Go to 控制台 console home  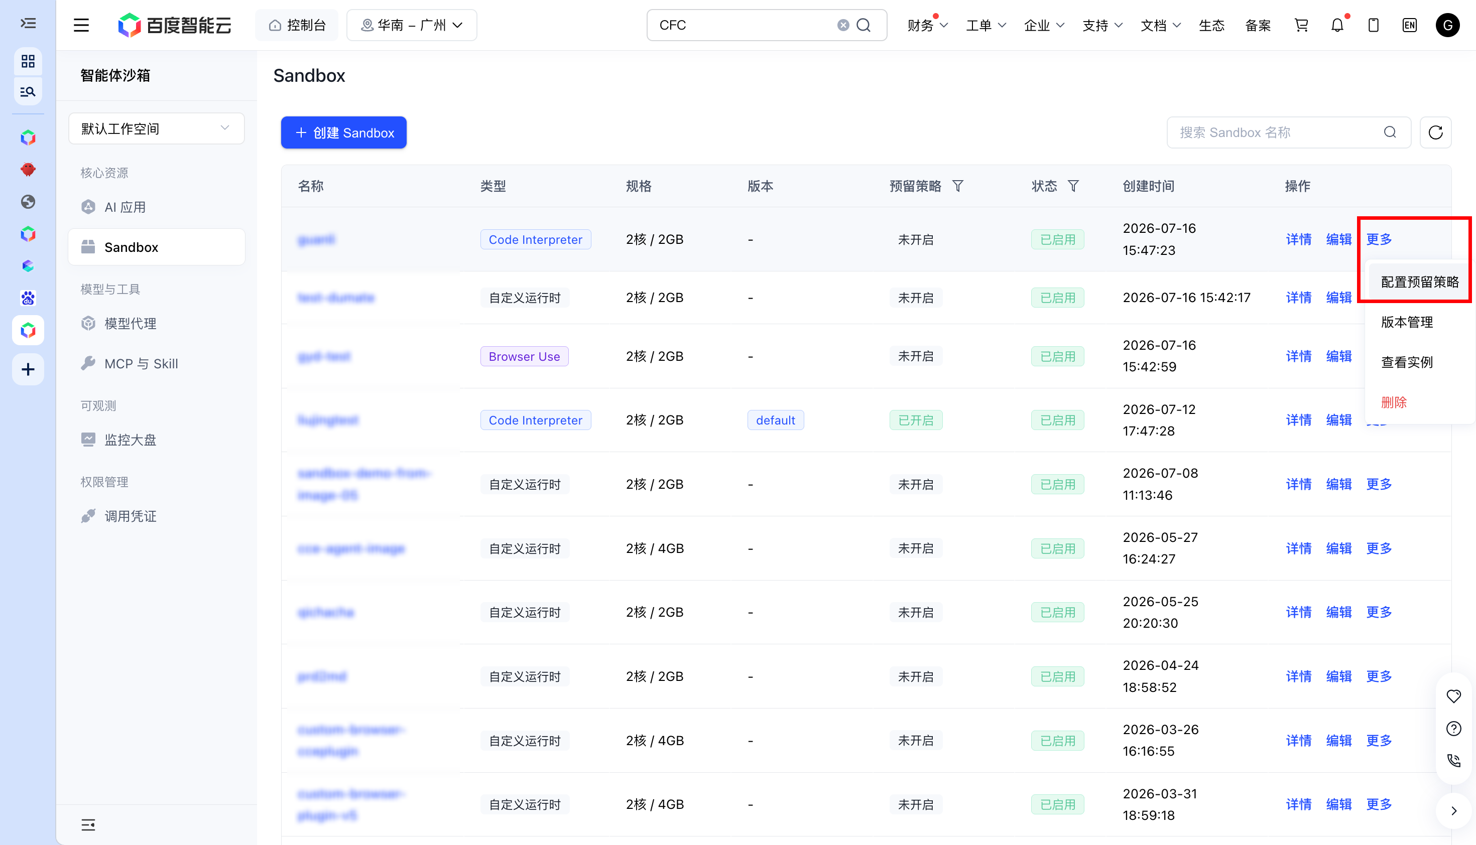[x=297, y=25]
